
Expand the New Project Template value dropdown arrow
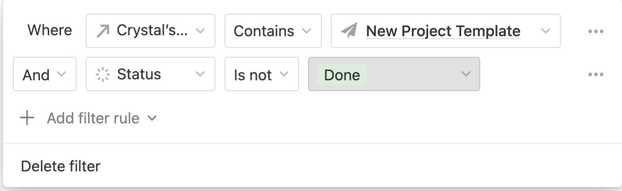tap(545, 31)
